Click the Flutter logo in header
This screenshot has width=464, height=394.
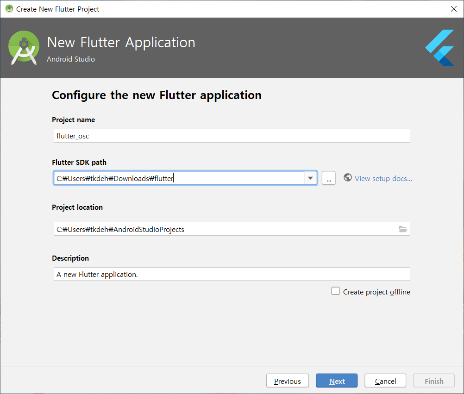point(440,48)
